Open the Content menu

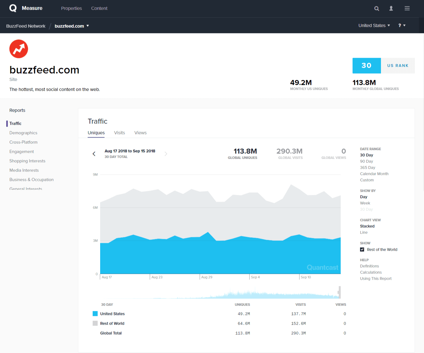point(99,8)
